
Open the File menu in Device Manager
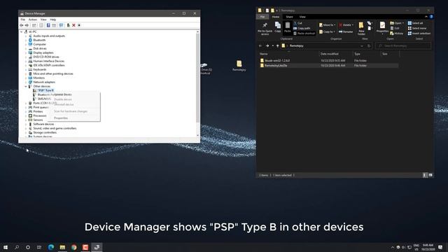tap(23, 20)
